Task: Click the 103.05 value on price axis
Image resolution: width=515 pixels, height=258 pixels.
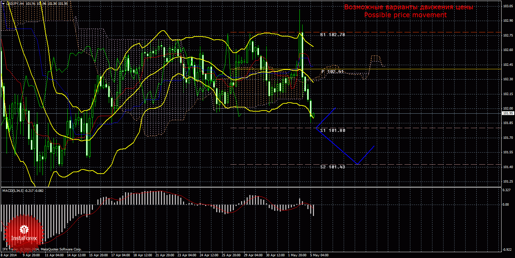Action: point(508,6)
